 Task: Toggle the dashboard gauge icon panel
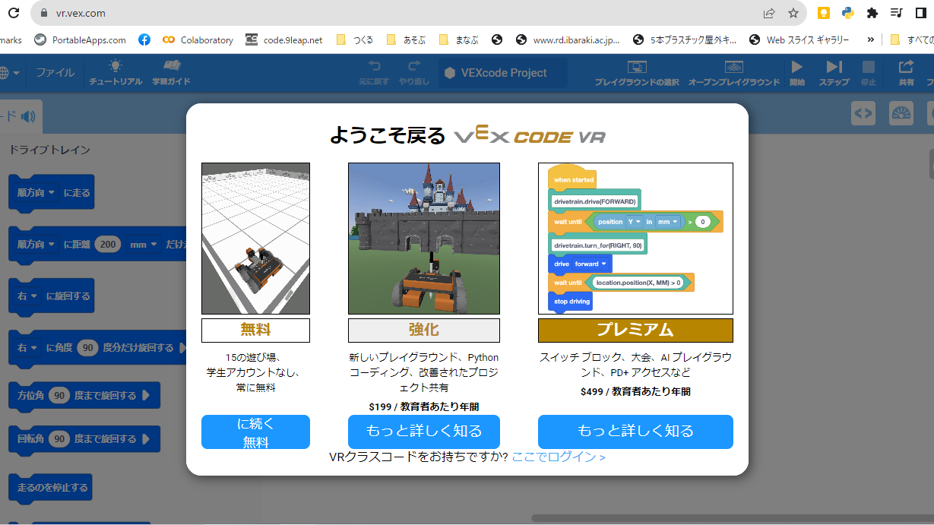point(902,112)
